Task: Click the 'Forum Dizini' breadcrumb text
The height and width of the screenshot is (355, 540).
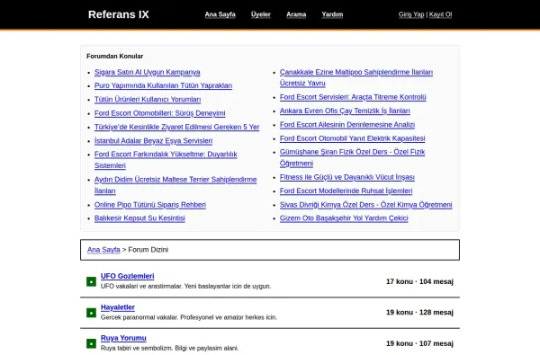Action: point(148,250)
